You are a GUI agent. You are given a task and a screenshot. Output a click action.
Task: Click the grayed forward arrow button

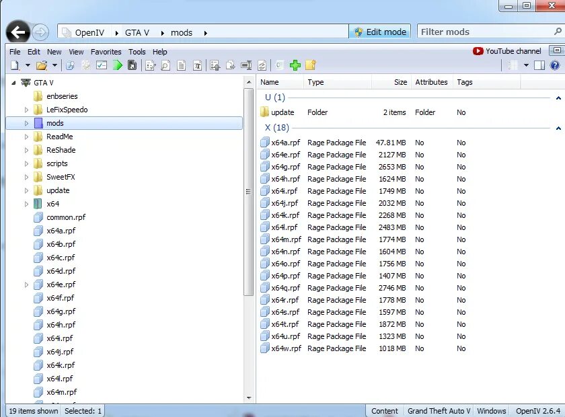click(x=40, y=32)
